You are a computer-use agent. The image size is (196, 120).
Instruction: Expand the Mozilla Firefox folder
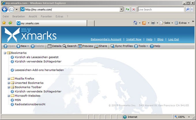click(x=9, y=79)
